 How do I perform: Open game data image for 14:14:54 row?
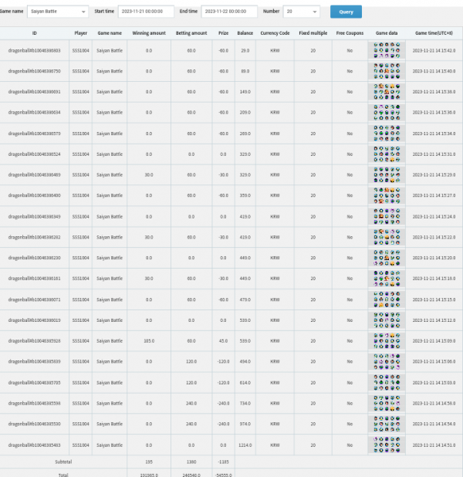387,424
